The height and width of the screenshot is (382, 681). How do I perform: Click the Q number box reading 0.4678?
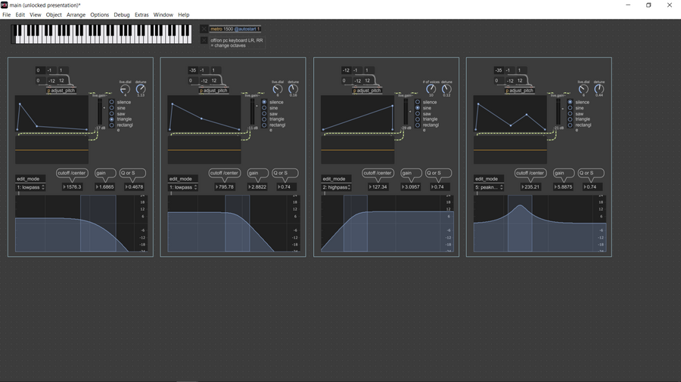pyautogui.click(x=135, y=187)
